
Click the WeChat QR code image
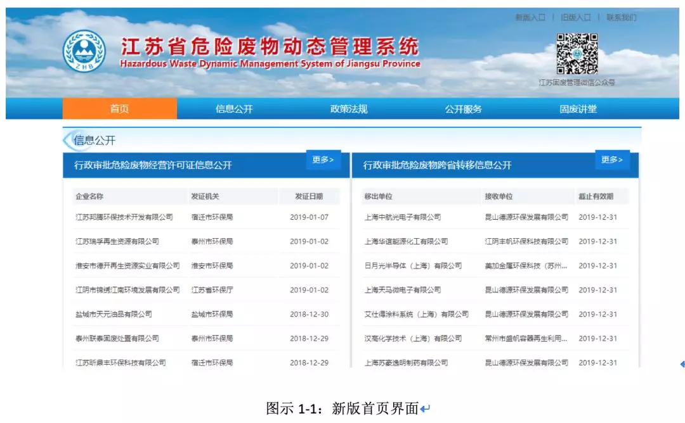click(x=577, y=54)
